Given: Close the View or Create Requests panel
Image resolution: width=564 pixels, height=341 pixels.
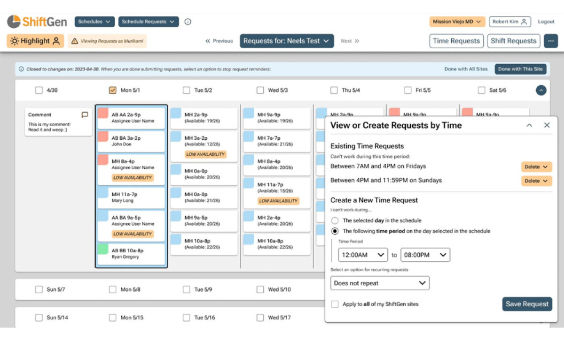Looking at the screenshot, I should pos(547,125).
